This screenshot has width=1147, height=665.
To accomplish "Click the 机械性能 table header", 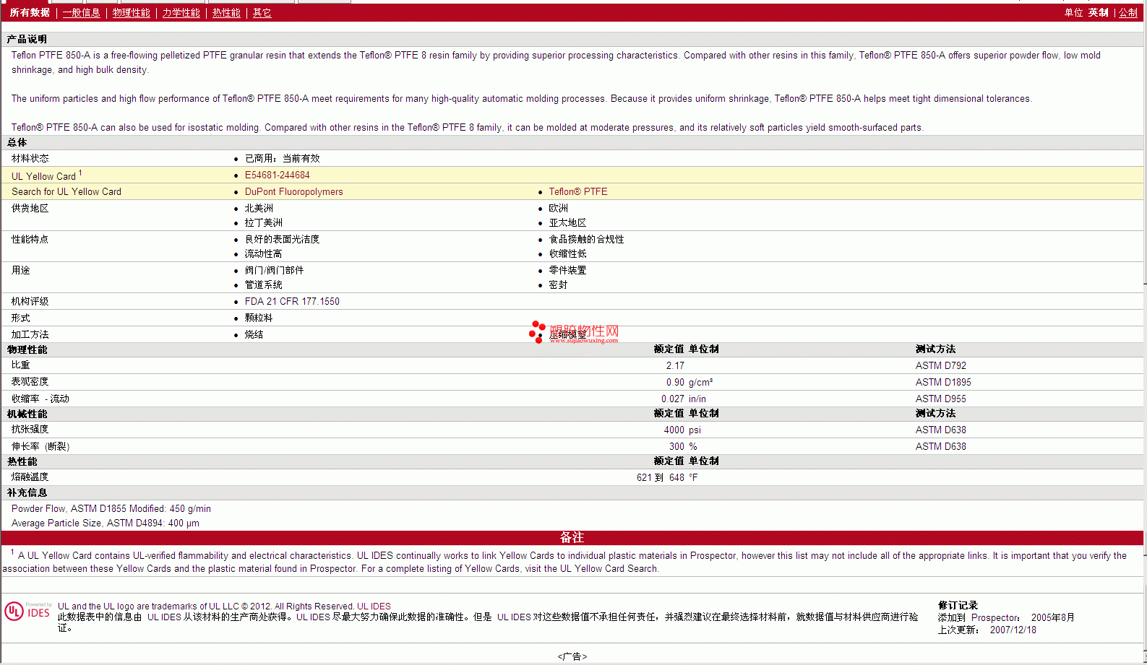I will (x=27, y=414).
